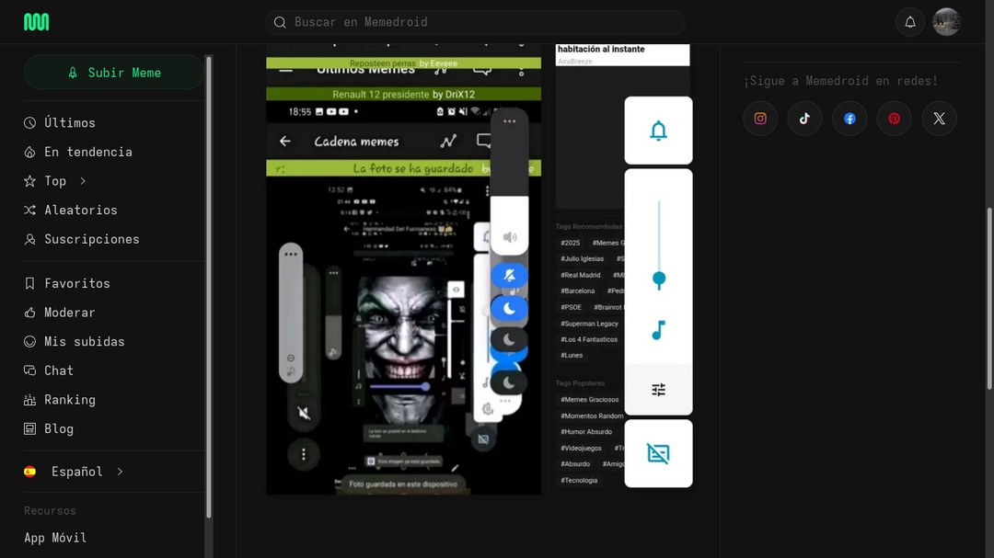Select the #Barcelona tag
This screenshot has height=558, width=994.
pos(577,290)
